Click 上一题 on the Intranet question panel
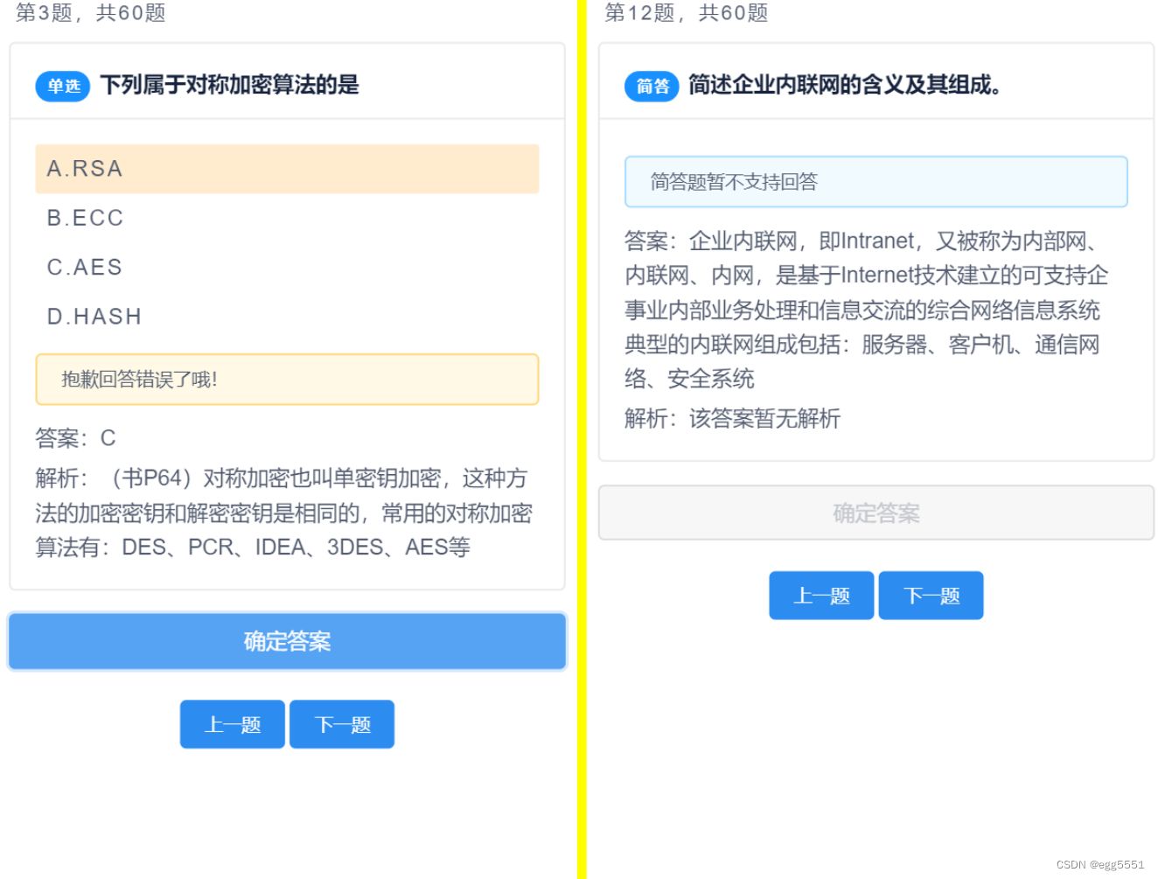 coord(821,595)
